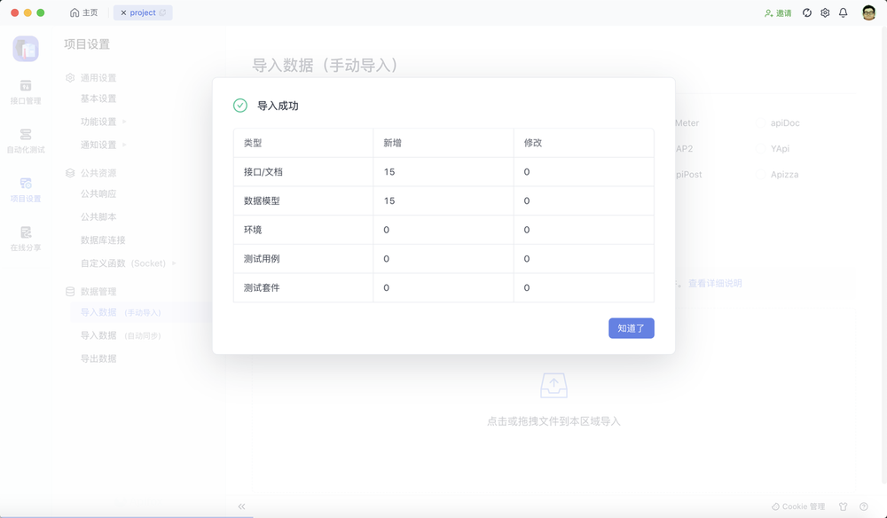This screenshot has height=518, width=887.
Task: Open Cookie 管理 at bottom right
Action: point(797,506)
